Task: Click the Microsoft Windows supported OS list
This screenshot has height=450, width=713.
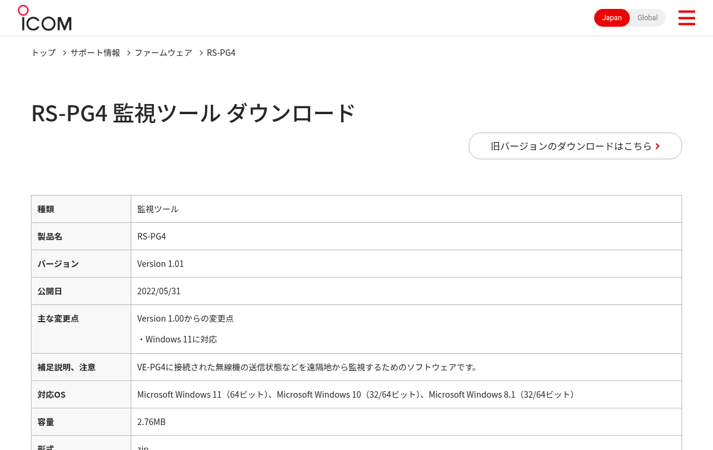Action: point(357,395)
